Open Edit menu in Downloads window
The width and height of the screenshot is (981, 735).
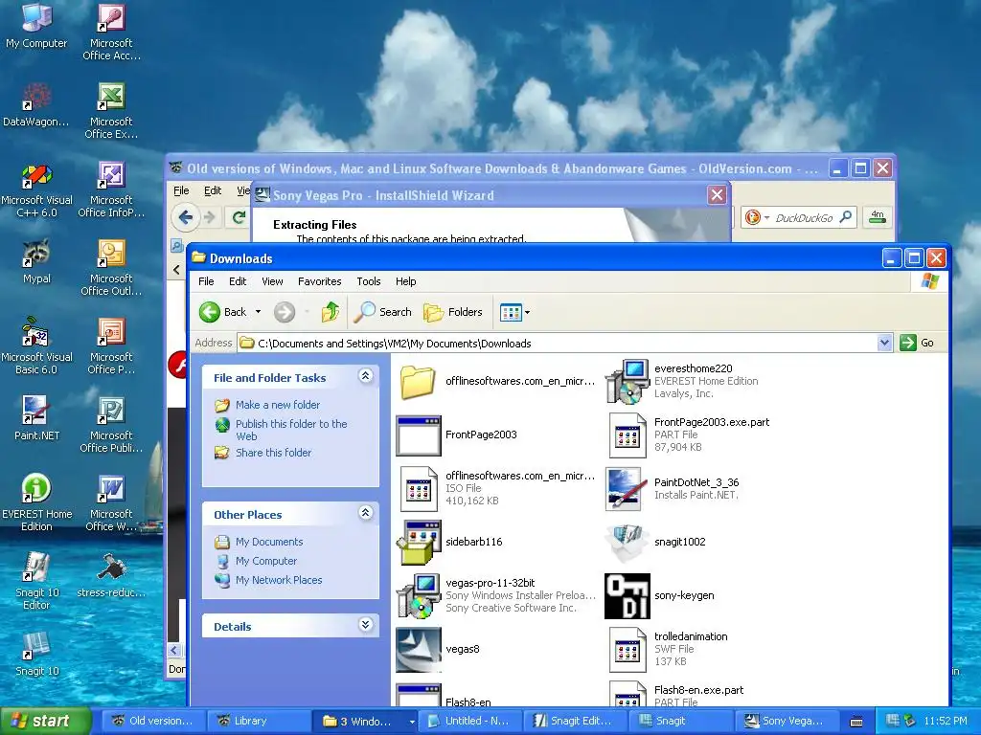238,281
